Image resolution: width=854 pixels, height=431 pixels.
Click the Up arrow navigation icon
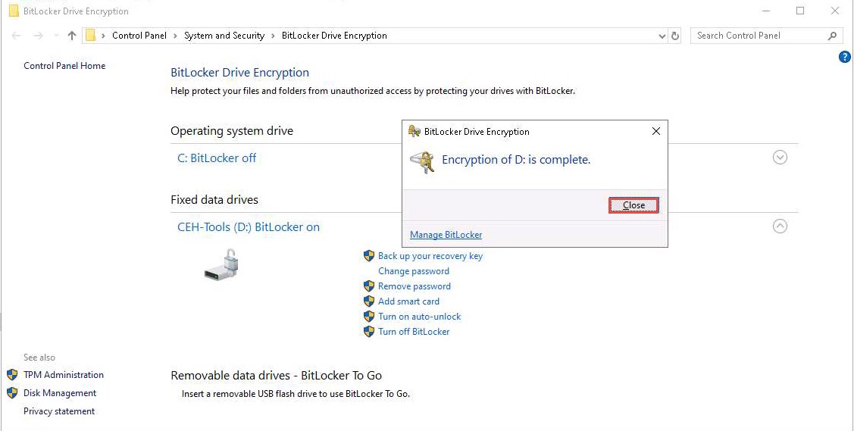[72, 36]
